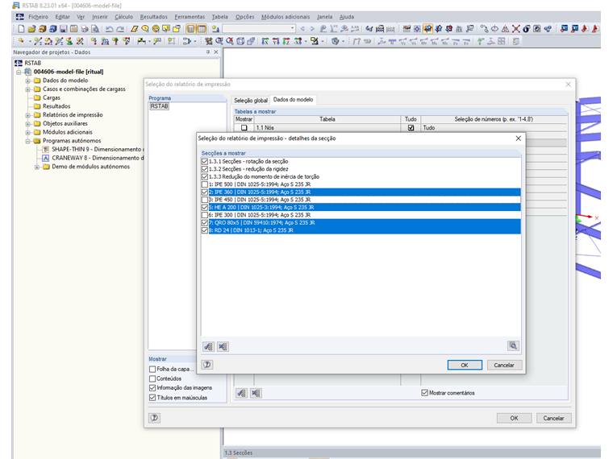The width and height of the screenshot is (613, 459).
Task: Click the mirror triangle icon in top toolbar
Action: tap(505, 29)
